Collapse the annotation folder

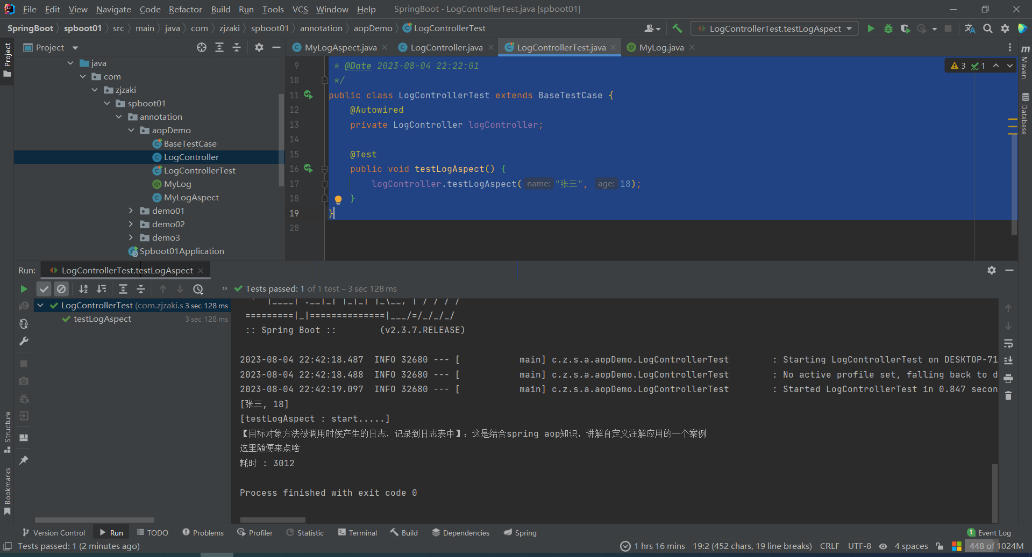click(119, 117)
